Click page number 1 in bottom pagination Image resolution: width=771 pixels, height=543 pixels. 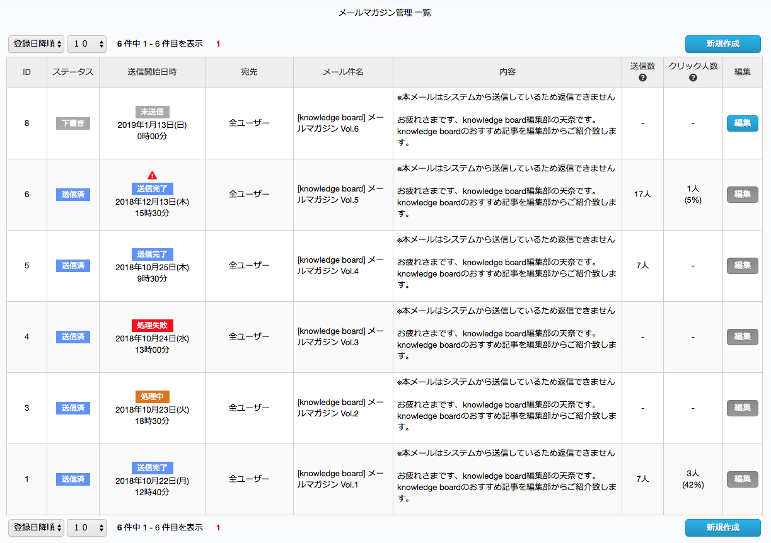pos(218,528)
